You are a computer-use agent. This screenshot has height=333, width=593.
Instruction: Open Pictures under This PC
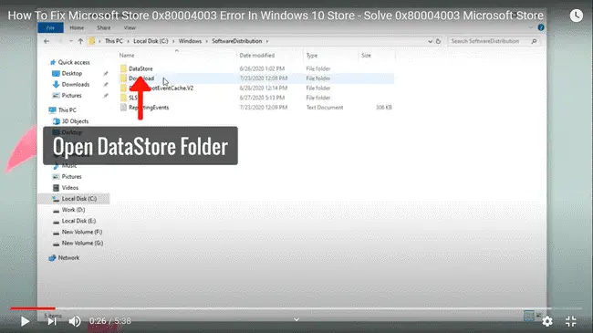(71, 177)
